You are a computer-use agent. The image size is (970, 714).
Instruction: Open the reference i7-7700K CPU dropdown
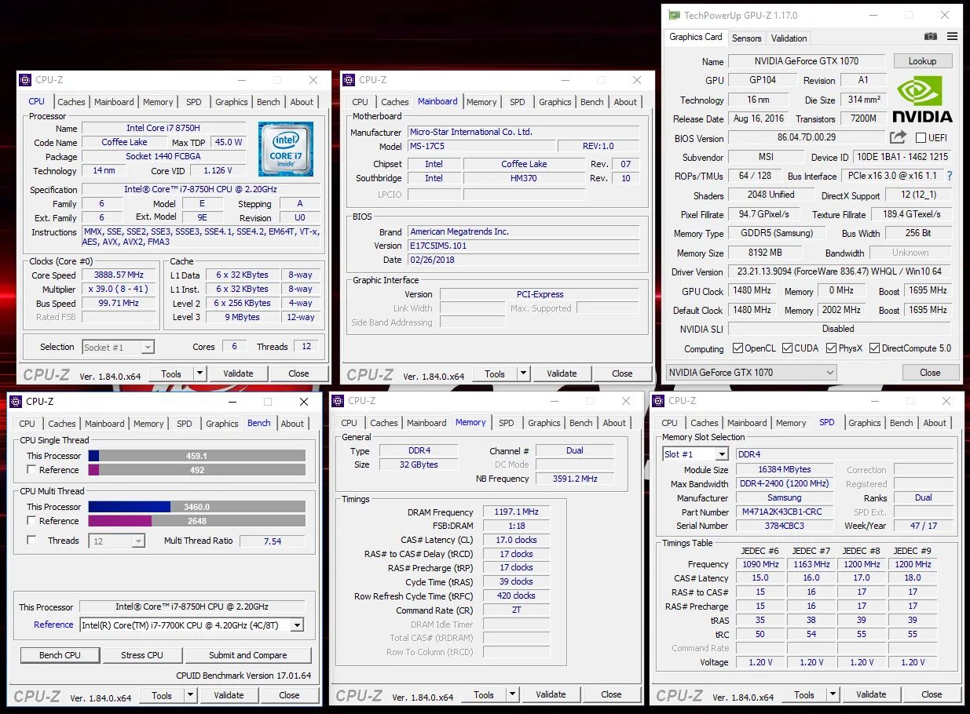(x=192, y=625)
